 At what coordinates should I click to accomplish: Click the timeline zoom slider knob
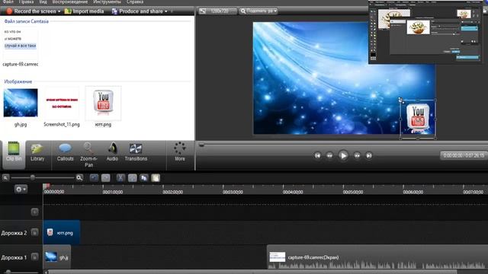pos(32,177)
